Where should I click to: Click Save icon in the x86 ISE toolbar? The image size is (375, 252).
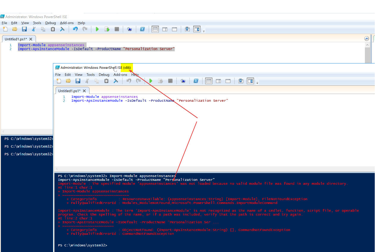point(78,81)
